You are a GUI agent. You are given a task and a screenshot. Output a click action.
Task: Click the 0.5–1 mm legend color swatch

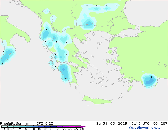pos(11,127)
